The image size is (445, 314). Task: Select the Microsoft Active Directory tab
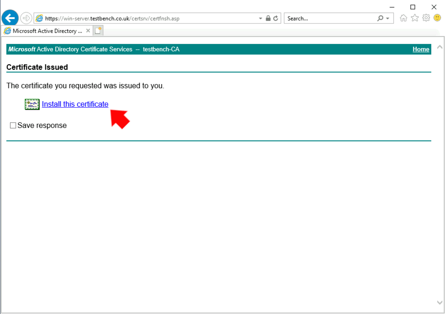click(x=47, y=30)
